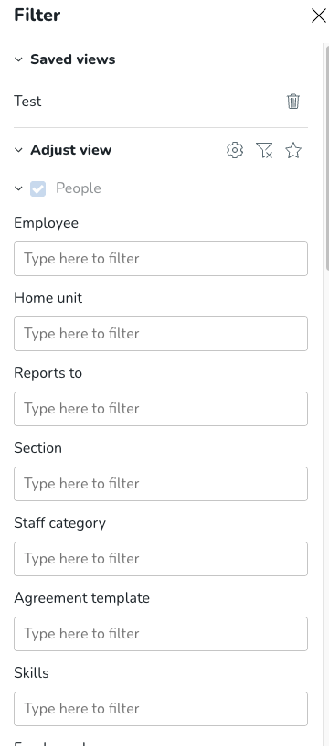The image size is (329, 751).
Task: Delete the Test saved view
Action: pos(293,102)
